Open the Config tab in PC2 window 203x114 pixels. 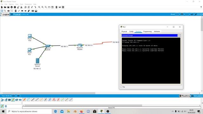[x=131, y=32]
